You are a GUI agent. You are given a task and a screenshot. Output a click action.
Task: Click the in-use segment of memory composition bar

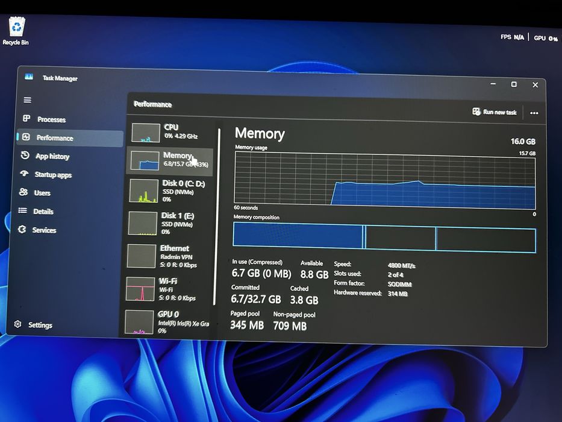click(298, 235)
